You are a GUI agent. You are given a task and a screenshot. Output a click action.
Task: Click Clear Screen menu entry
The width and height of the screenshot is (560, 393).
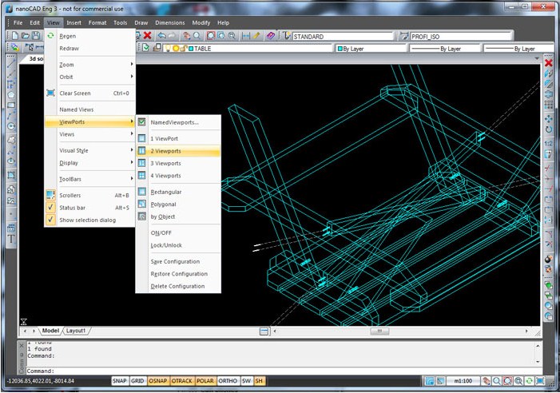[89, 93]
